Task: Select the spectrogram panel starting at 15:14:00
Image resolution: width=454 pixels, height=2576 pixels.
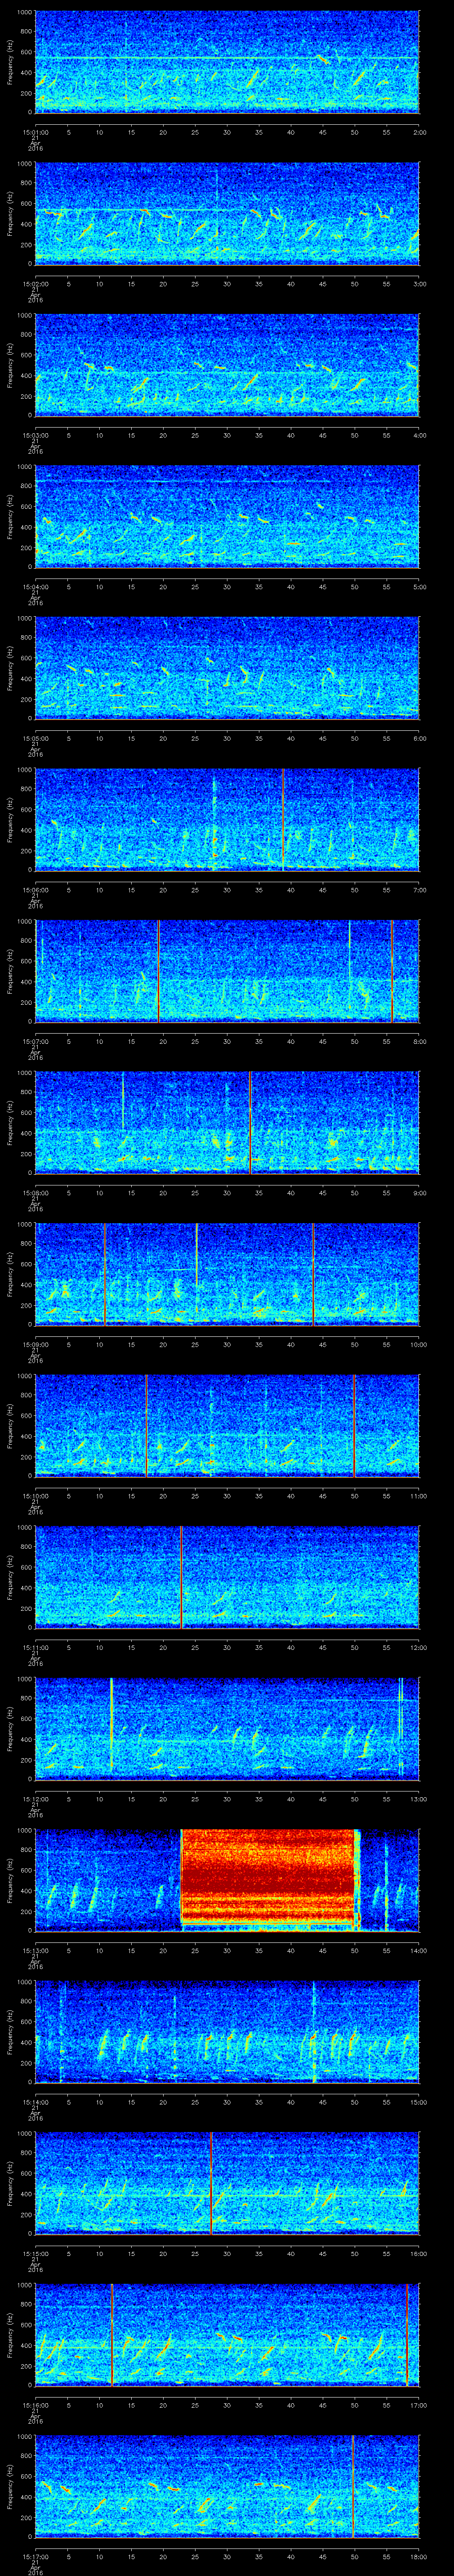Action: [227, 2032]
